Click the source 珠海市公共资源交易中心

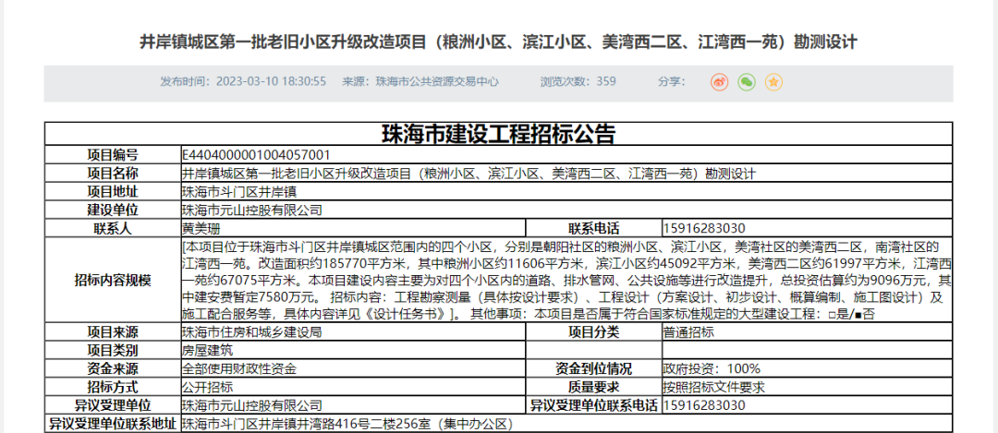pyautogui.click(x=437, y=81)
